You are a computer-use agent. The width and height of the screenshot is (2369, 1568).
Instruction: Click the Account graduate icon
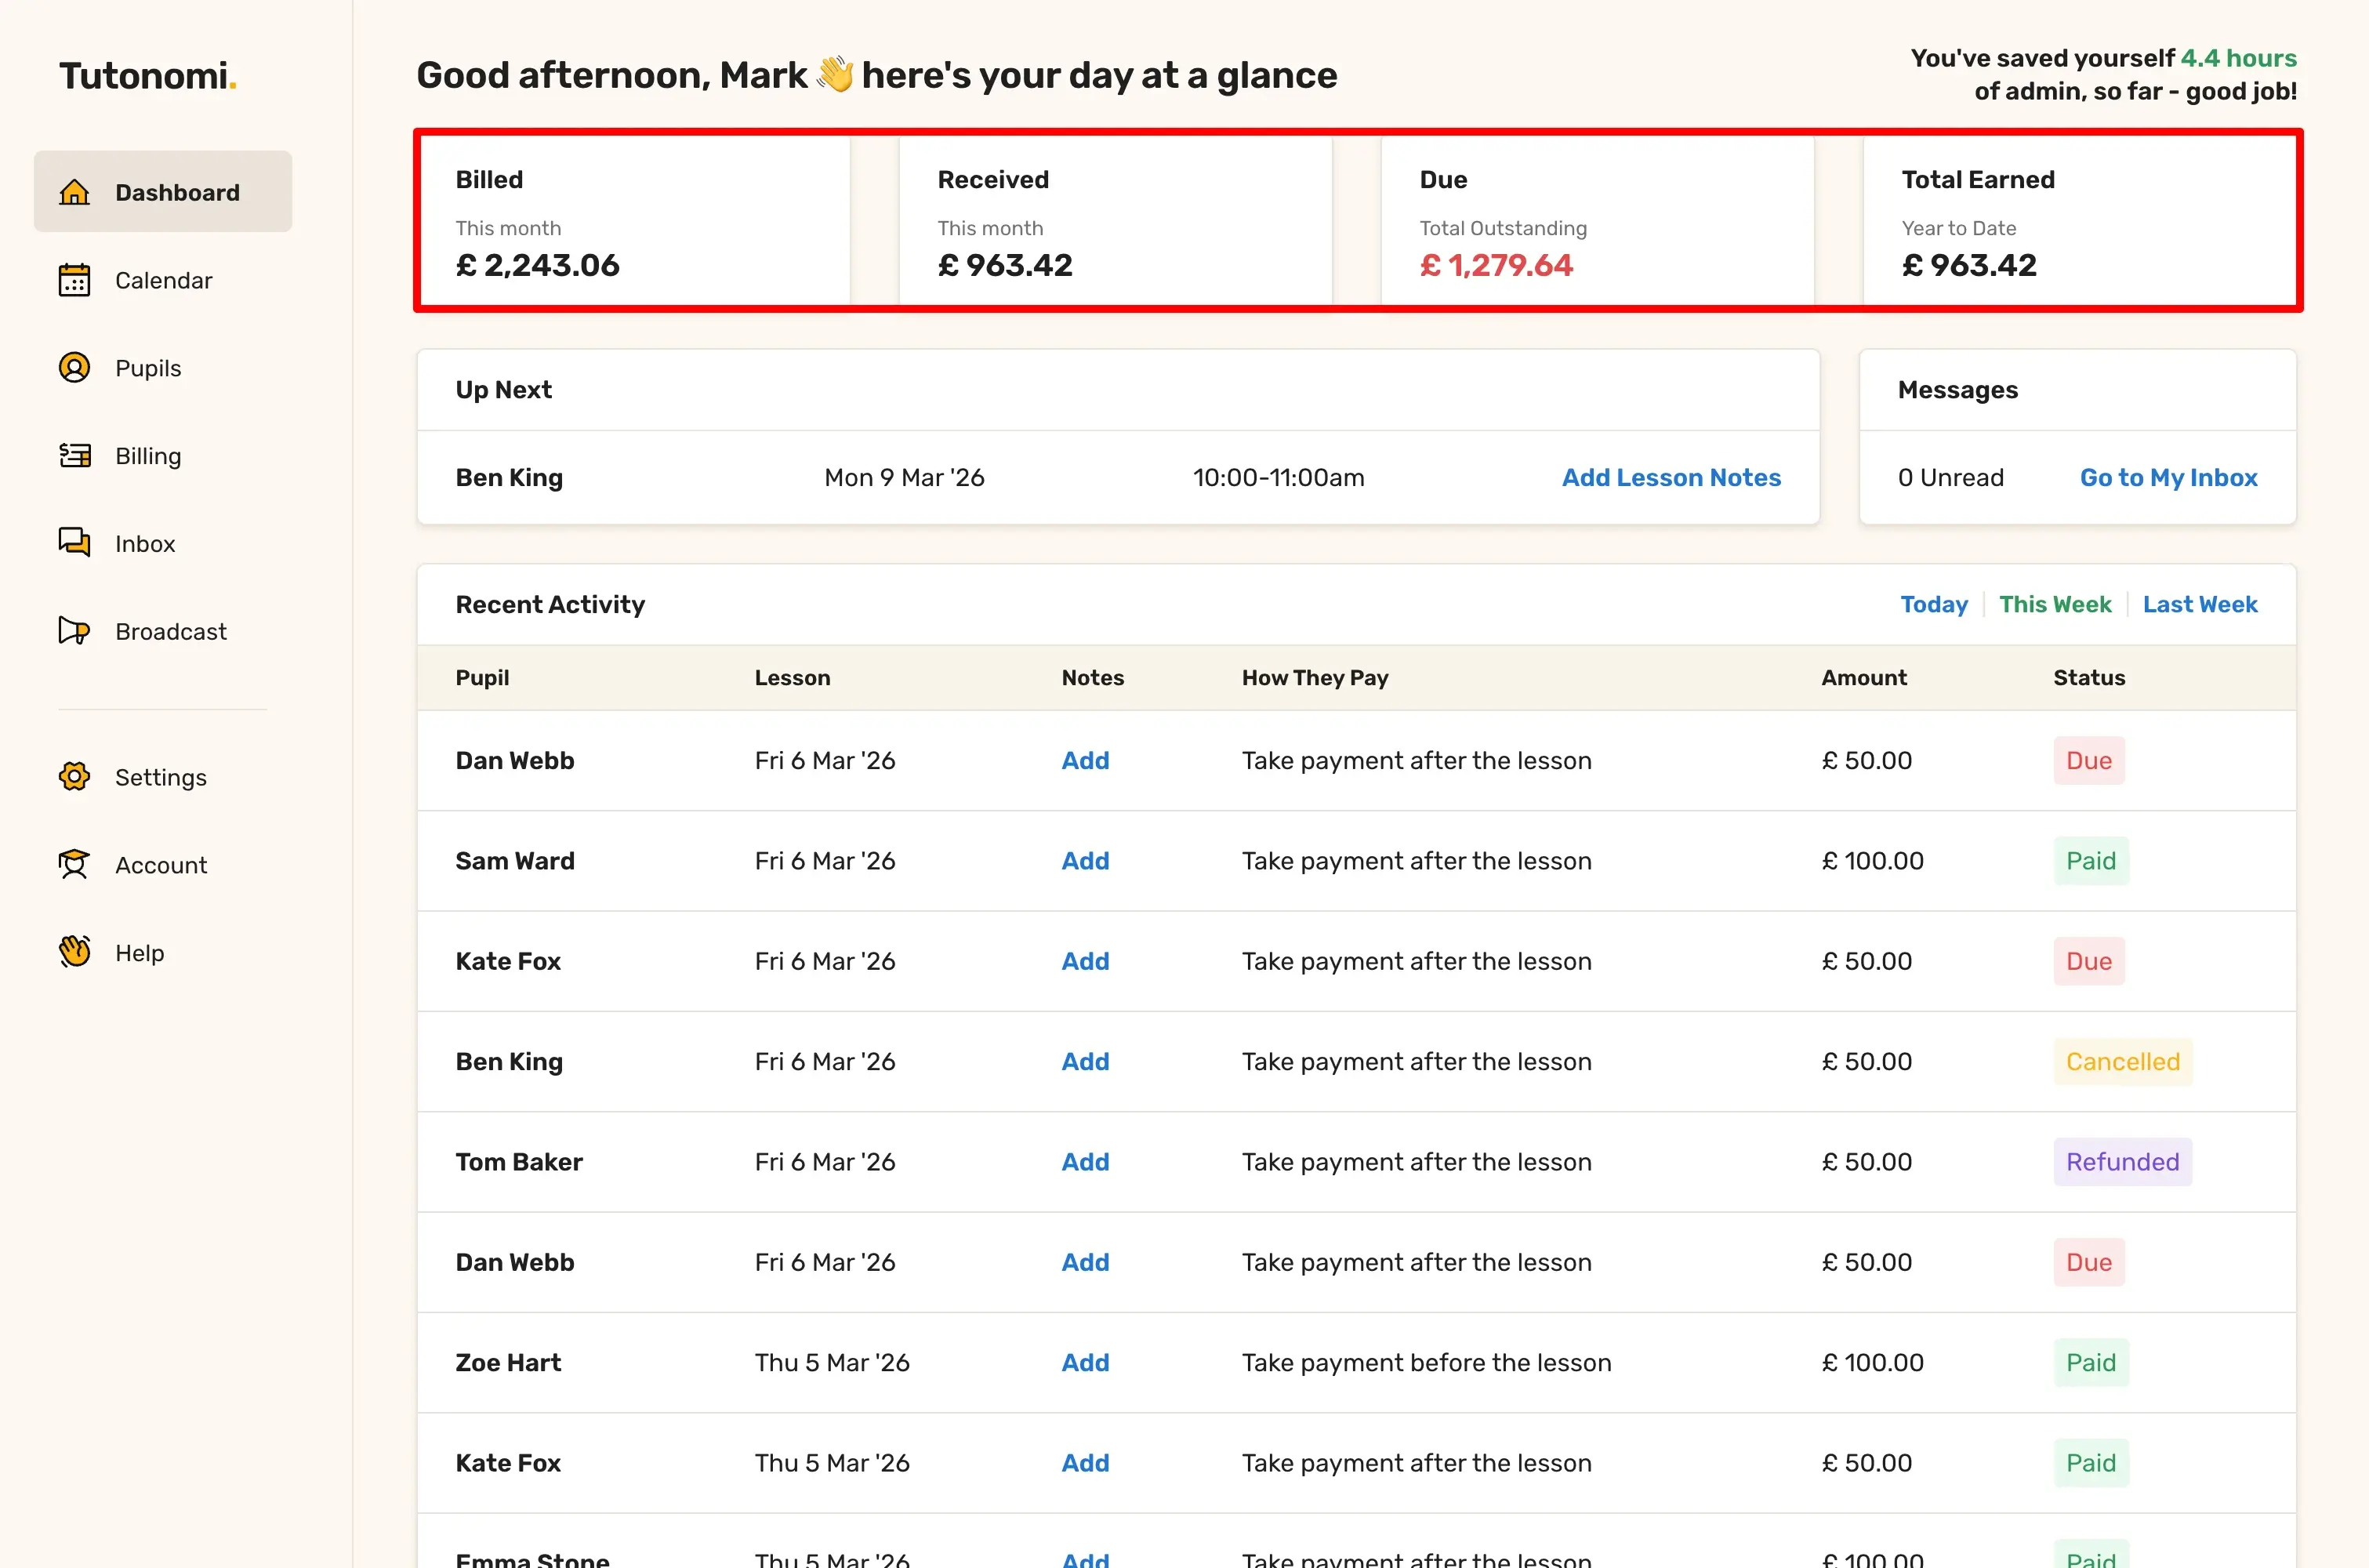74,865
